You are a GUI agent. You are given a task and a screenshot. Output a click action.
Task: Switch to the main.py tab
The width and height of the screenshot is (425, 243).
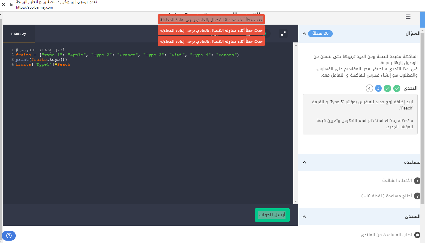pyautogui.click(x=19, y=34)
